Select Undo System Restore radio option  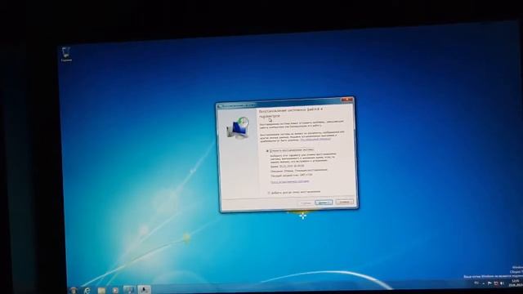point(267,151)
